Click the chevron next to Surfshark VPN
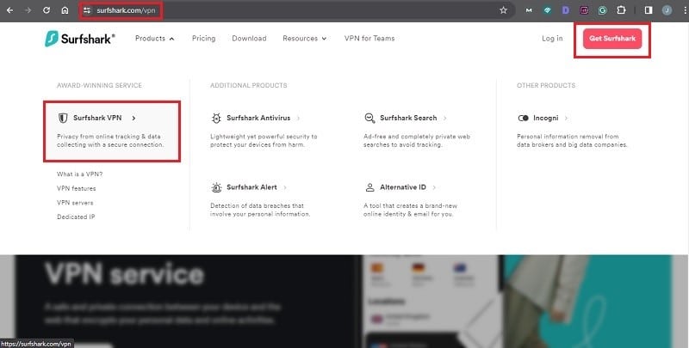The width and height of the screenshot is (689, 348). point(133,118)
